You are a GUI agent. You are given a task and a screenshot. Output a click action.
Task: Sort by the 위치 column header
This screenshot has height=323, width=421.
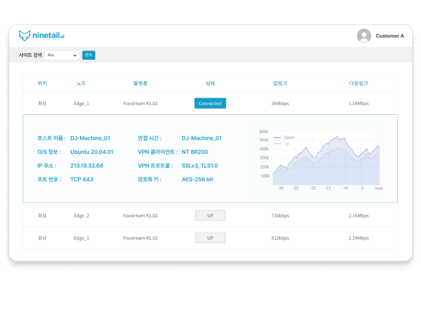point(42,83)
